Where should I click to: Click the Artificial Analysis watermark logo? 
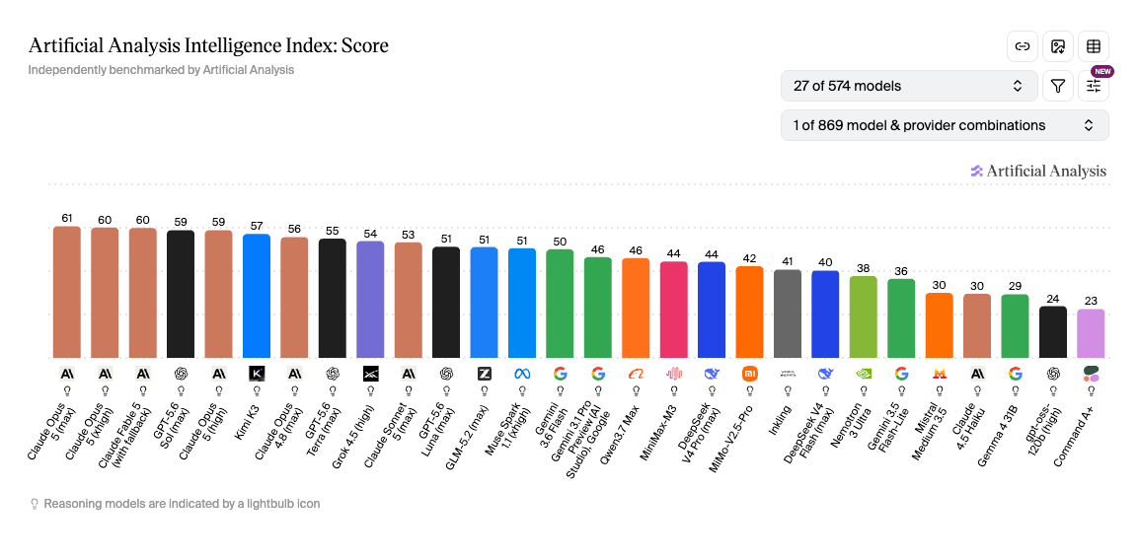coord(1038,171)
